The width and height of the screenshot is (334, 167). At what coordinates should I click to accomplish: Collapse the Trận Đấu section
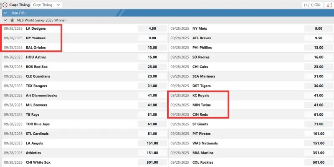[5, 13]
